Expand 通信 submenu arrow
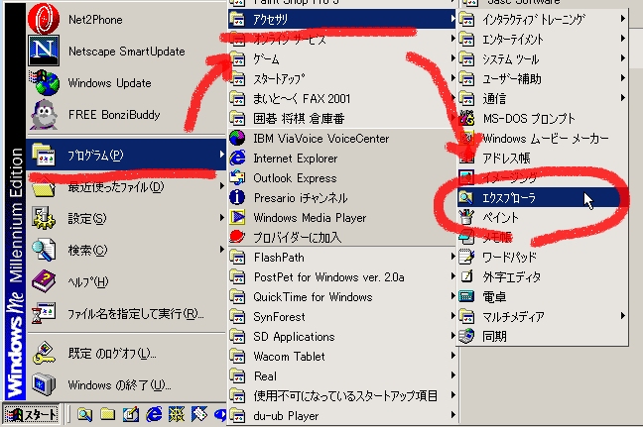The height and width of the screenshot is (427, 643). (x=622, y=98)
